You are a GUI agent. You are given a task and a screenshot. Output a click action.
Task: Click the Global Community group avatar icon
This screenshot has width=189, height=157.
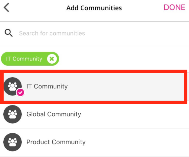(x=13, y=114)
